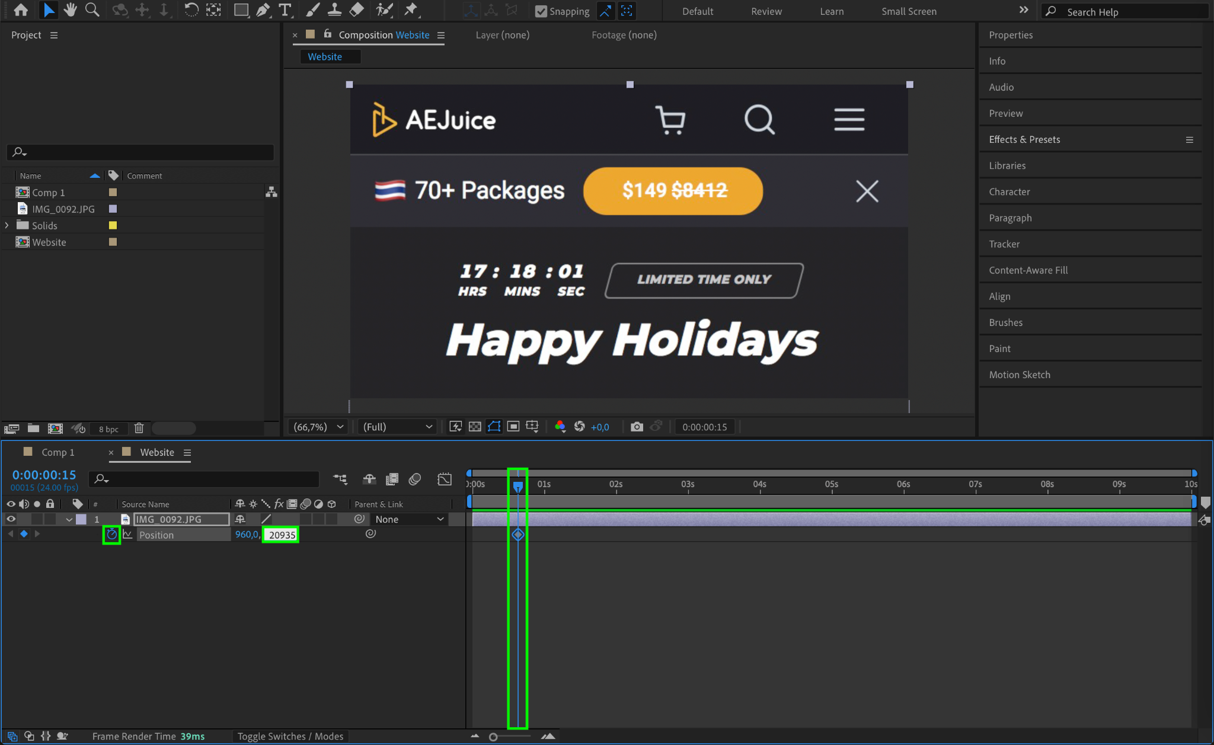Switch to the Comp 1 timeline tab
This screenshot has height=745, width=1214.
[57, 452]
